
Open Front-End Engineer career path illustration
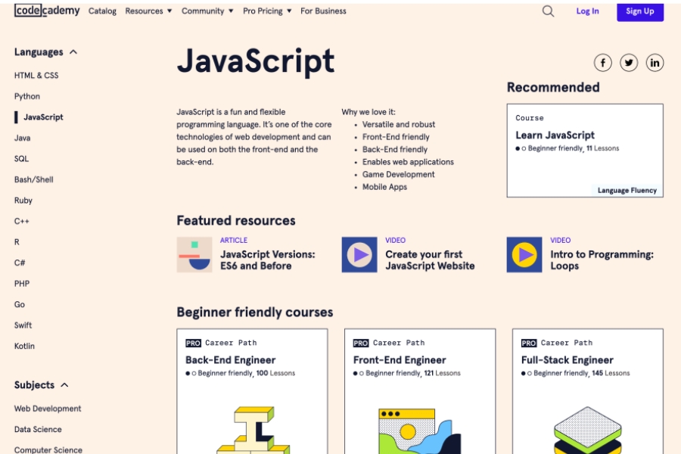tap(419, 431)
